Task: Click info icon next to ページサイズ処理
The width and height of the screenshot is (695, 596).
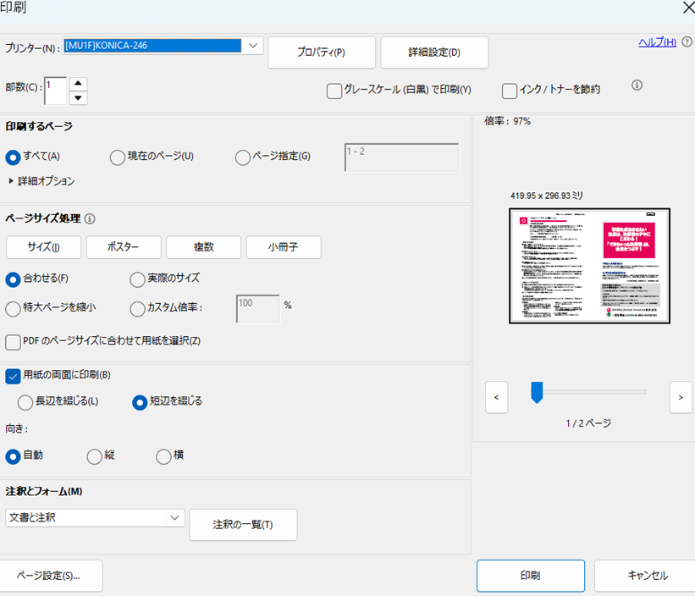Action: tap(90, 218)
